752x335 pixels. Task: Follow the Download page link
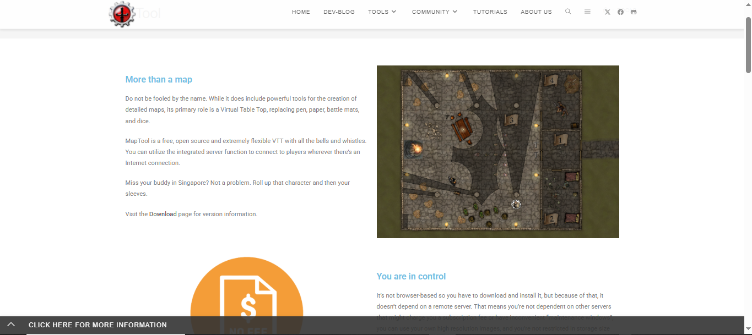[x=163, y=214]
